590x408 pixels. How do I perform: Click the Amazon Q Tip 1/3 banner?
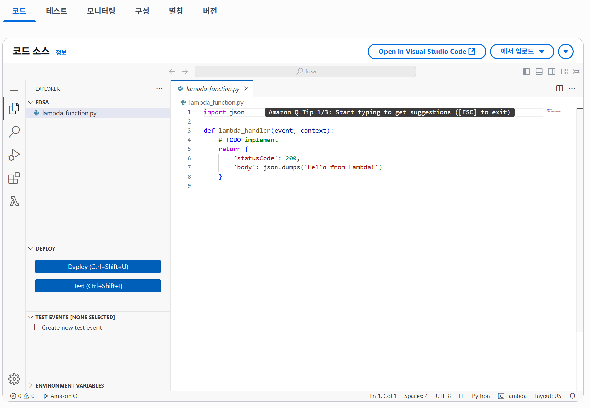click(x=390, y=112)
